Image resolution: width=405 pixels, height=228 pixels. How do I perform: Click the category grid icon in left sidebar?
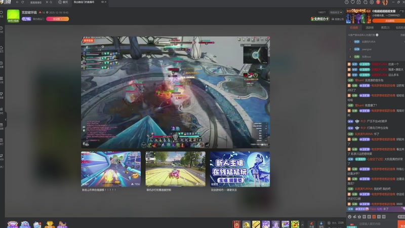(2, 79)
